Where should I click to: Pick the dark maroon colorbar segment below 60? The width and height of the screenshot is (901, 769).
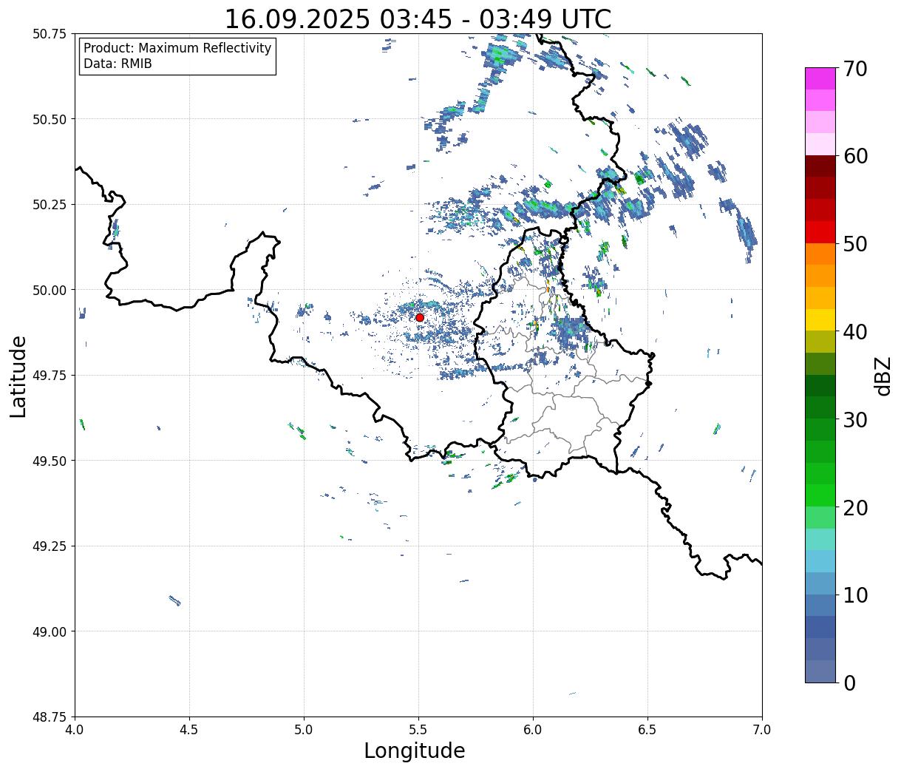820,166
